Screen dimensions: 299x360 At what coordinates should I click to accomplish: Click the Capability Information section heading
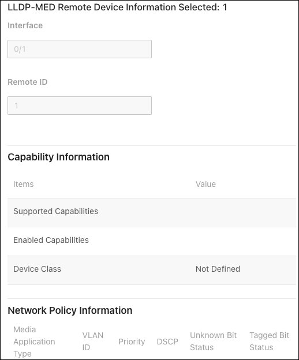58,157
